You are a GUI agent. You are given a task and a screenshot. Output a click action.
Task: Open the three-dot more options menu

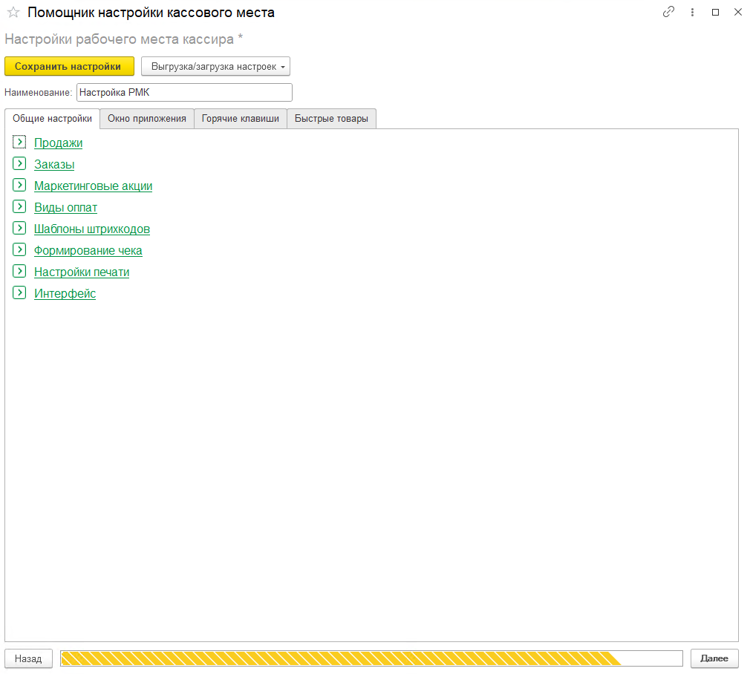tap(692, 13)
